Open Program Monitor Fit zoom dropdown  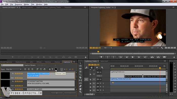coord(108,48)
